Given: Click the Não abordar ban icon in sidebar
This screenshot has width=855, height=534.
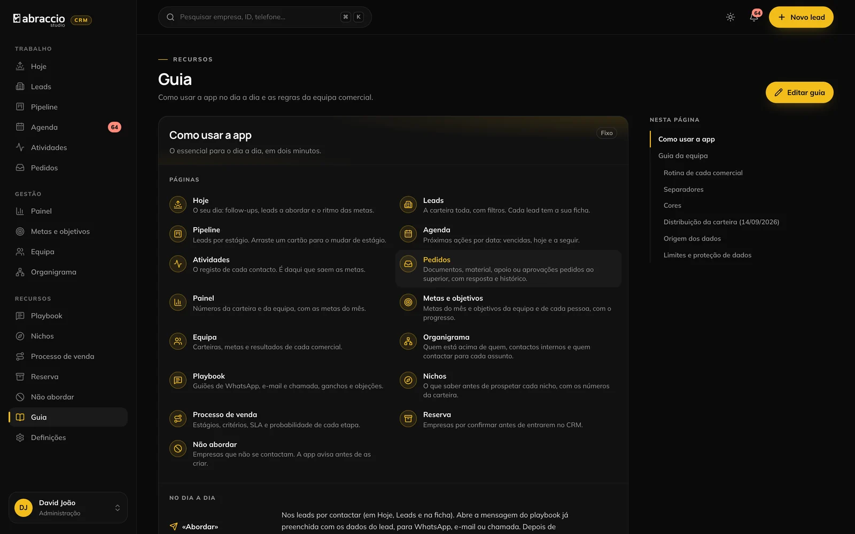Looking at the screenshot, I should (20, 397).
